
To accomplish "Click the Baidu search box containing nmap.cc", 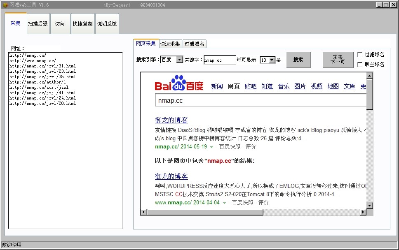I will click(261, 100).
